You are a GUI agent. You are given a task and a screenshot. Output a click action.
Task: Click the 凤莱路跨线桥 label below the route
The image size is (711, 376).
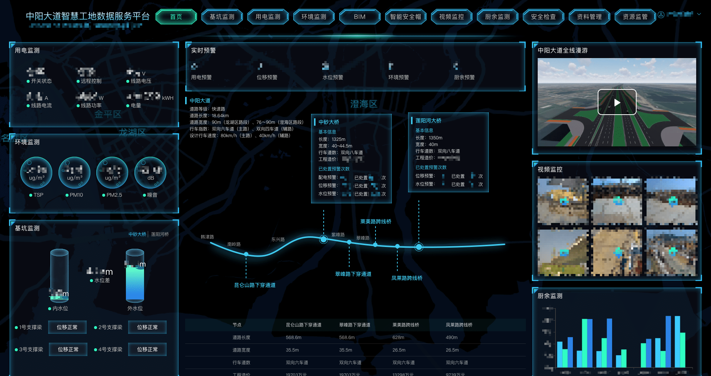407,278
